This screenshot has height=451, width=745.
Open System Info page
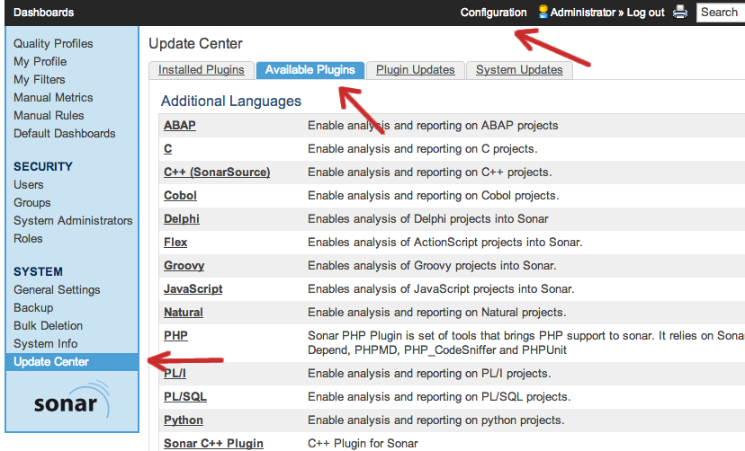[46, 344]
